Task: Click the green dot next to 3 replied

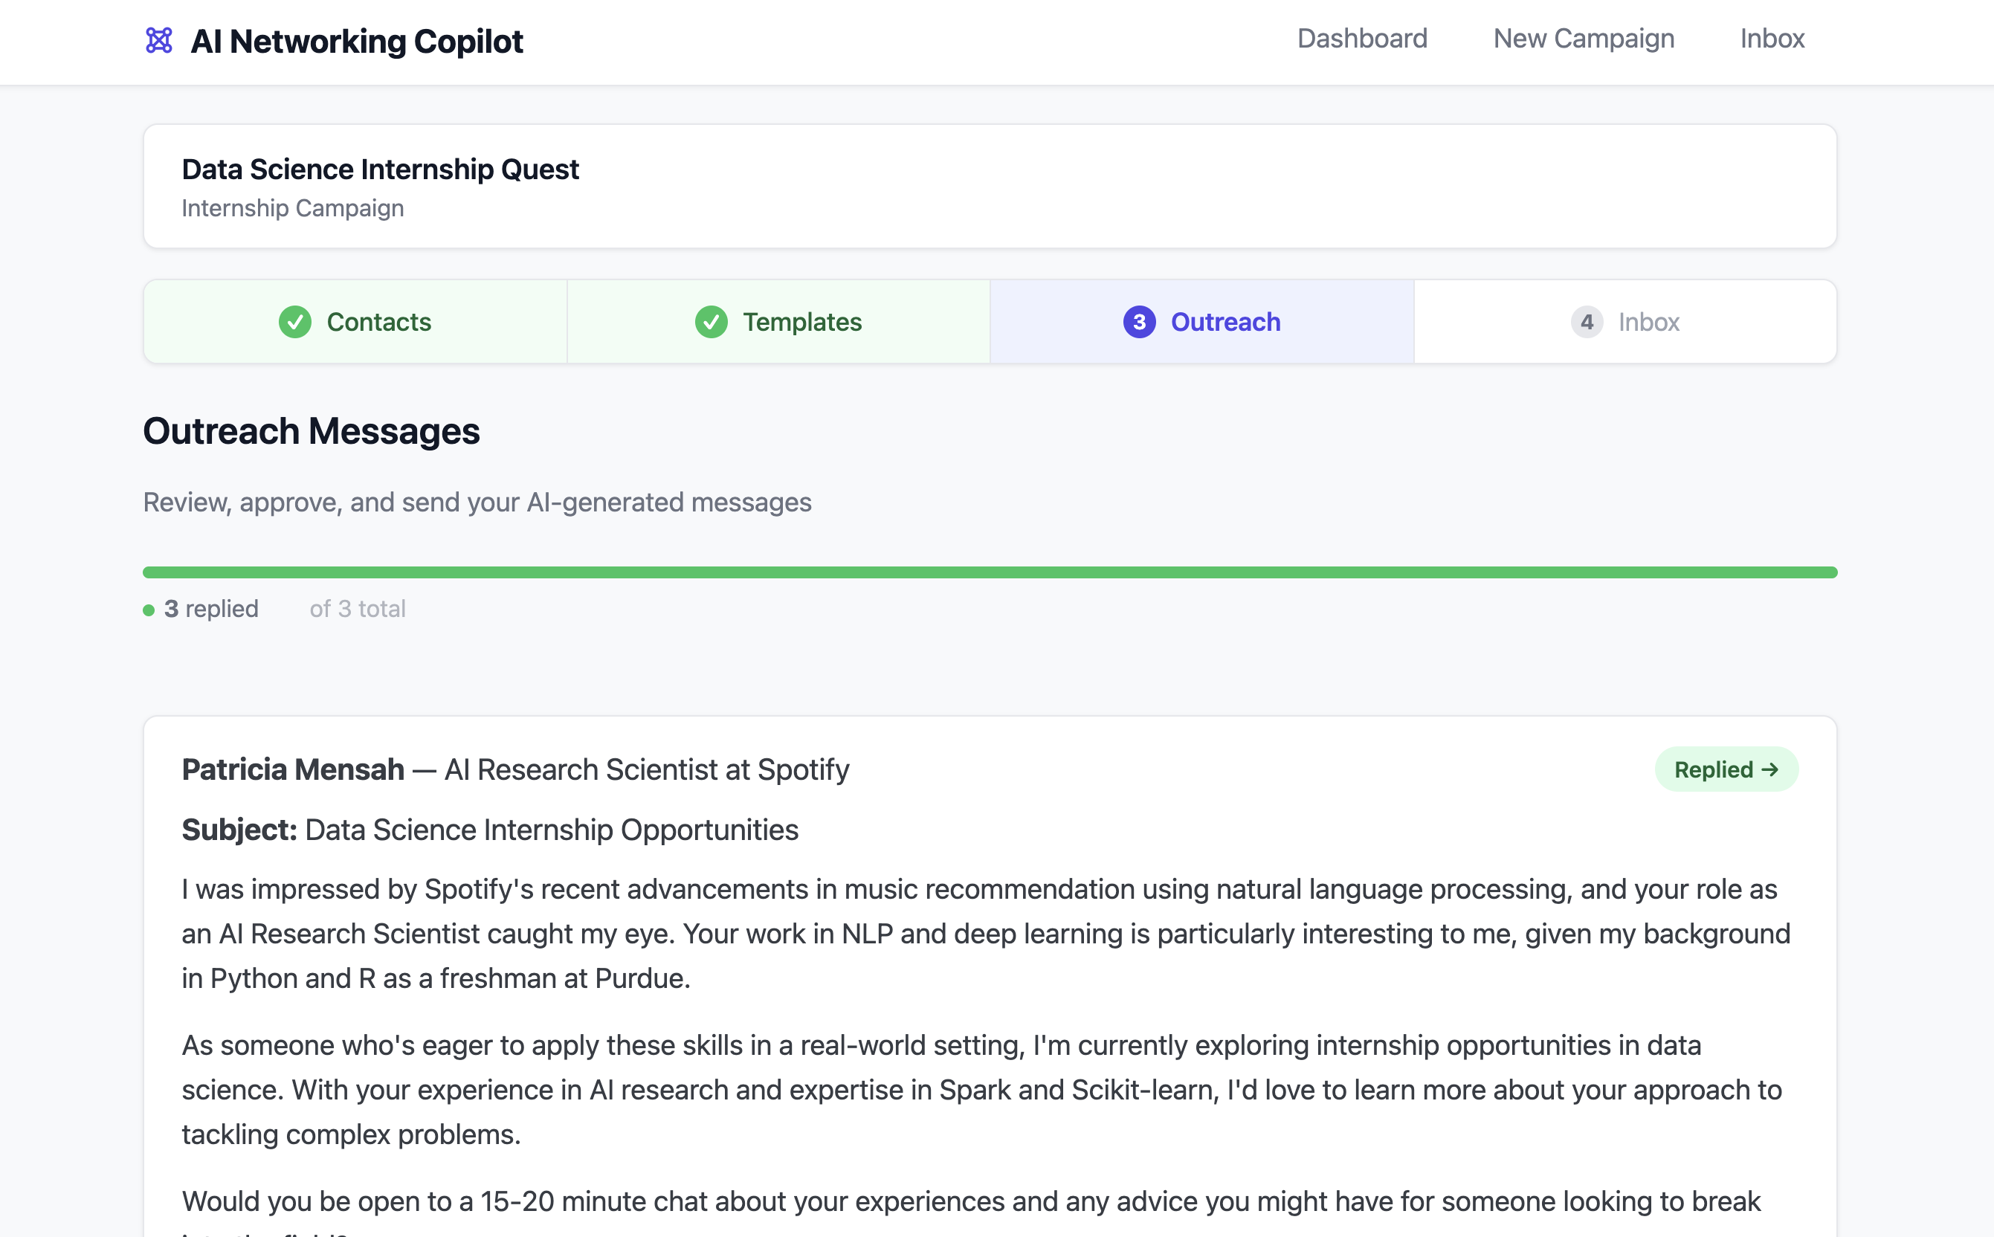Action: click(x=149, y=610)
